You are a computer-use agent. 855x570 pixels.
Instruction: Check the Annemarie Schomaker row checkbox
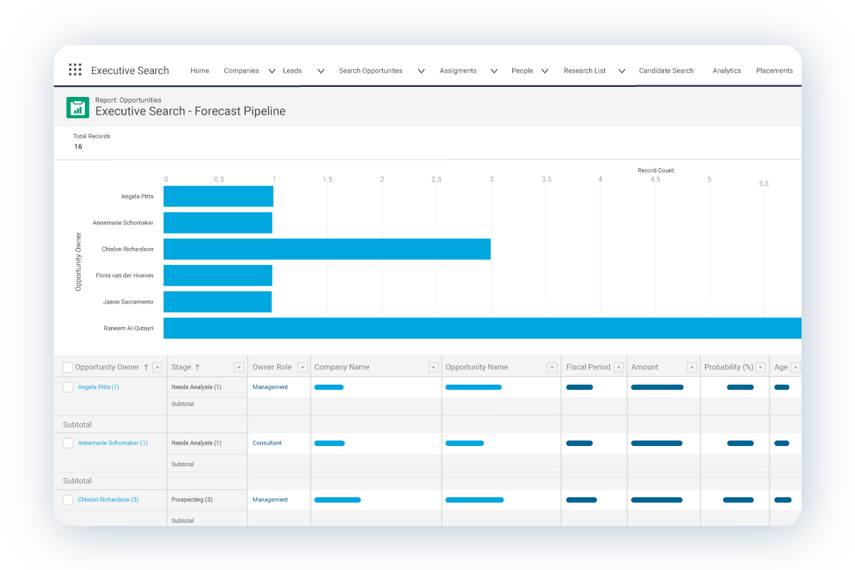click(68, 443)
